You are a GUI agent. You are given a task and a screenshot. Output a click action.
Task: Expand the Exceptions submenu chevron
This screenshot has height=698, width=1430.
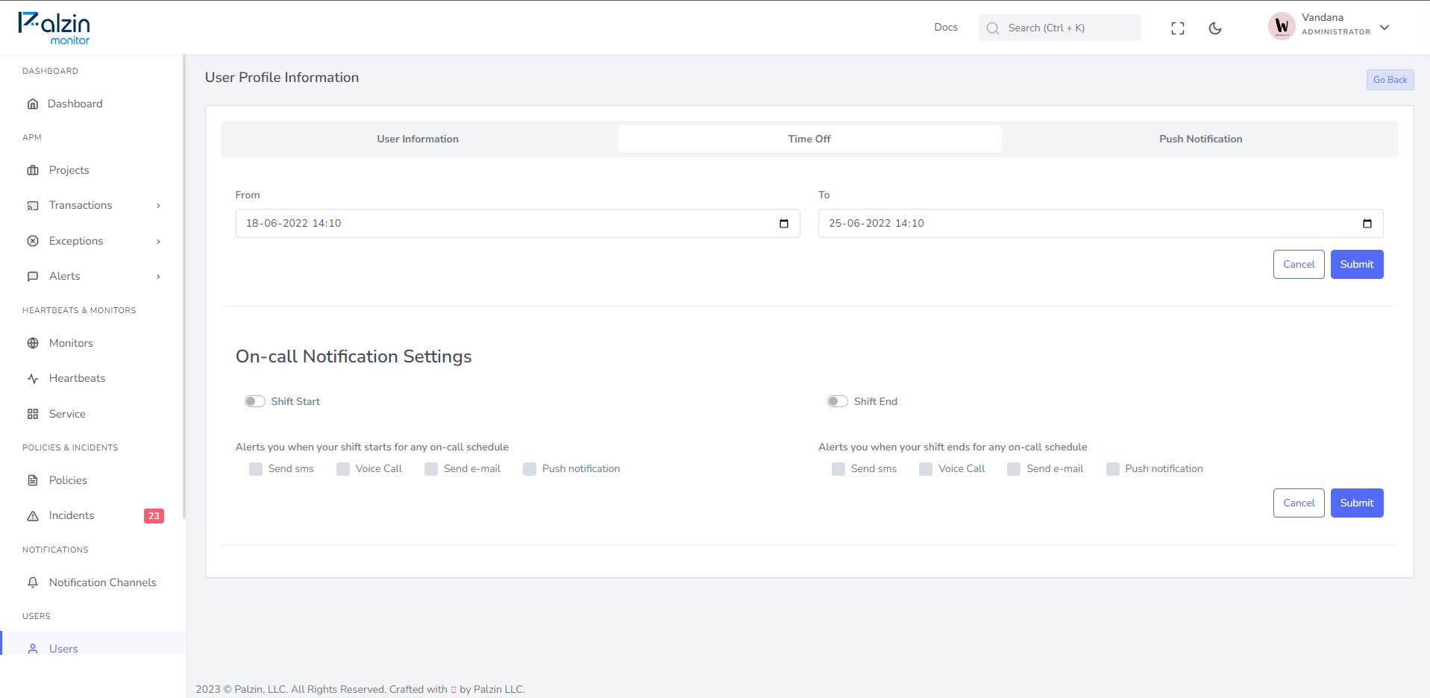click(158, 242)
